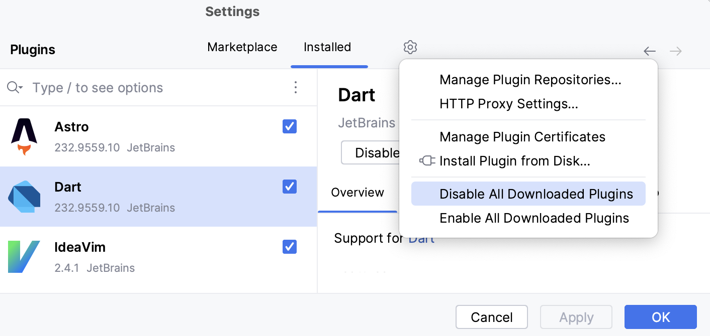Switch to the Marketplace tab
Viewport: 710px width, 336px height.
242,47
